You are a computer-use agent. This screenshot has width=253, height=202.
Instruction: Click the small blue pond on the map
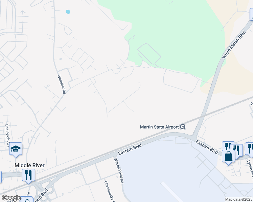tap(68, 12)
